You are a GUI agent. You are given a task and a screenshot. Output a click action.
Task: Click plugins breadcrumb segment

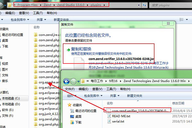(96, 5)
